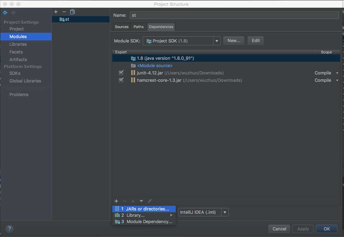344x237 pixels.
Task: Click arrow of IntelliJ IDEA (.iml) dropdown
Action: (225, 212)
